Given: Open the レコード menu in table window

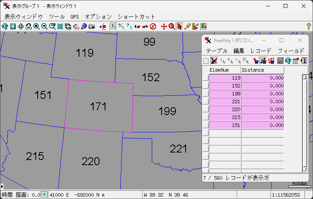Looking at the screenshot, I should click(x=261, y=51).
